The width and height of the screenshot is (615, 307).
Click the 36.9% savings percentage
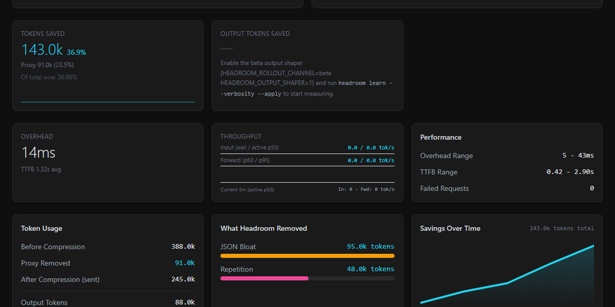tap(76, 52)
